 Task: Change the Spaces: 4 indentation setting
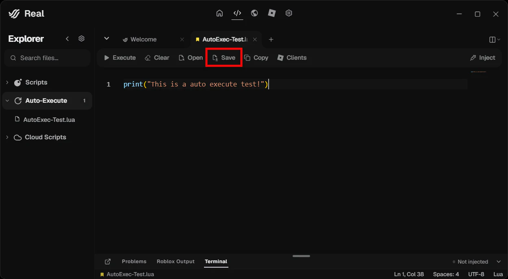tap(446, 274)
